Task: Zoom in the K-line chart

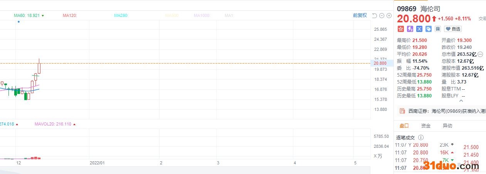Action: [x=389, y=16]
